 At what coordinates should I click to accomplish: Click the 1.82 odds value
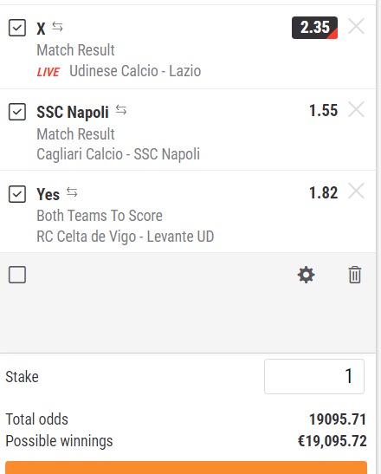[323, 193]
